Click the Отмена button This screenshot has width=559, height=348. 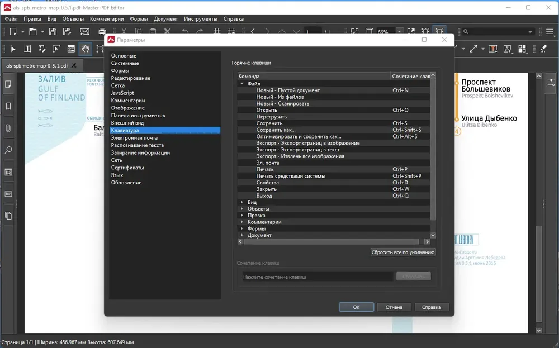point(394,307)
